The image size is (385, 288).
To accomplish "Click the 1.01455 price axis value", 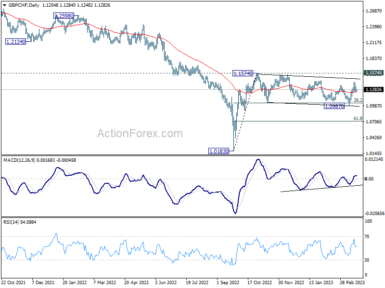I will coord(374,153).
